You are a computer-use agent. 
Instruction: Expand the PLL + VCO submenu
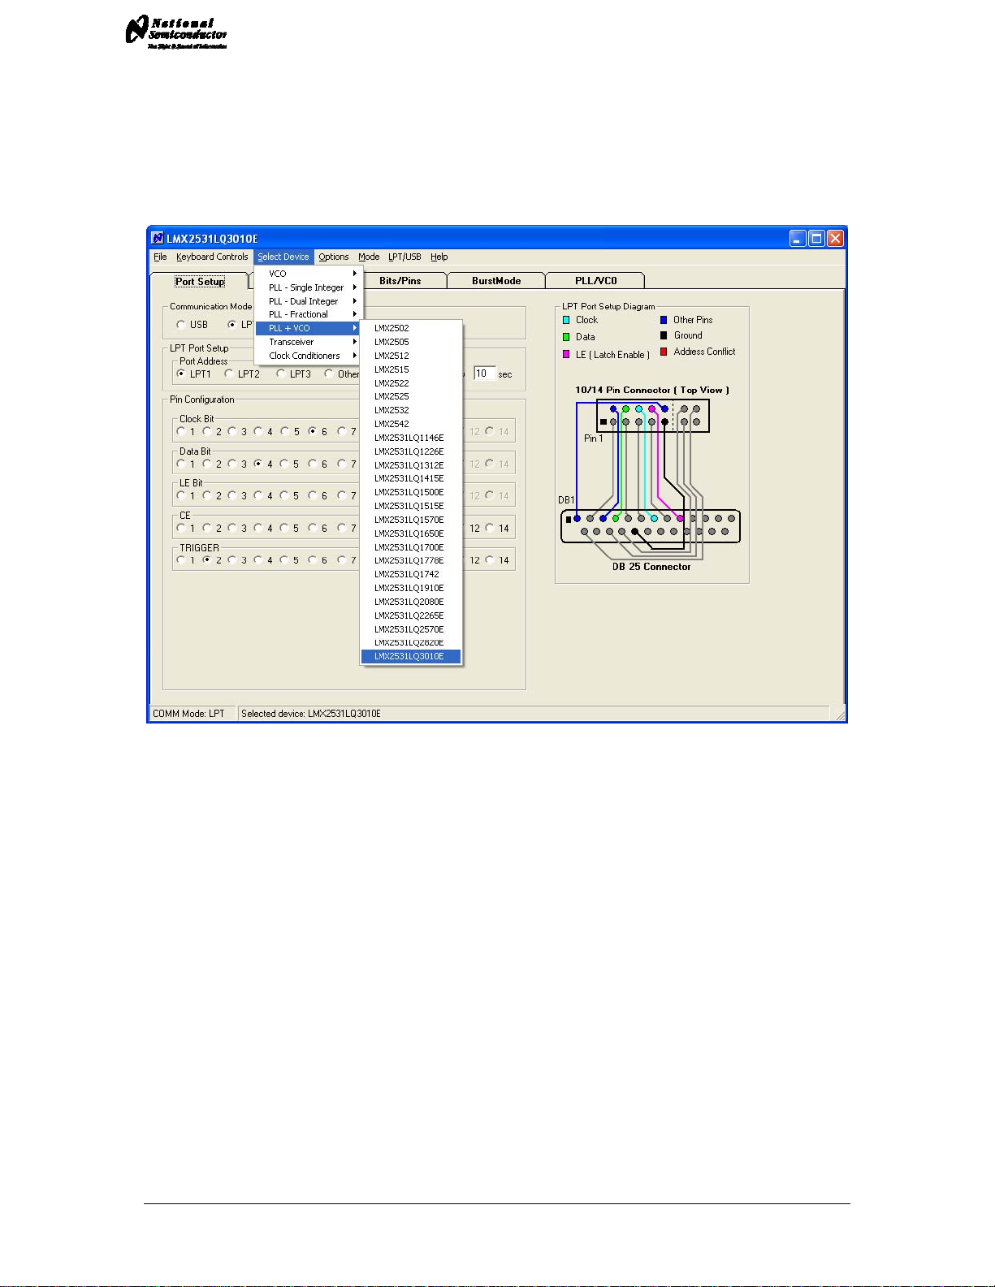click(309, 328)
